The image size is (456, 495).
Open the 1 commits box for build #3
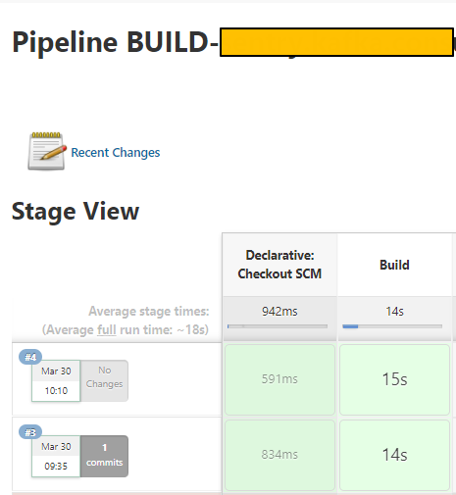104,456
